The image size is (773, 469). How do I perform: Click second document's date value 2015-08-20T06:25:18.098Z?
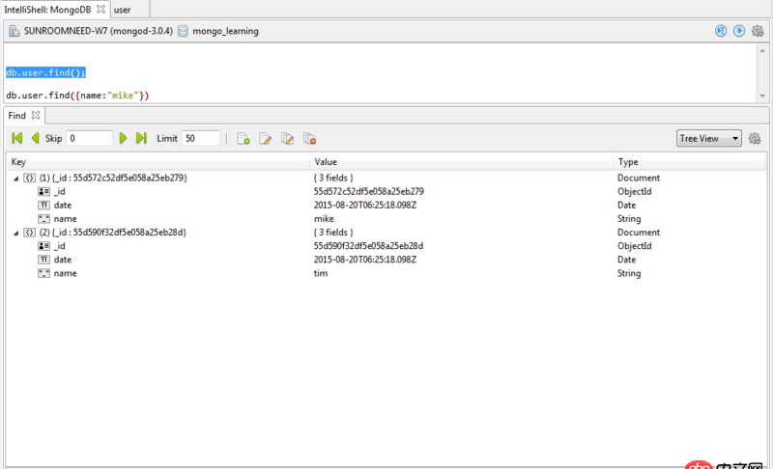click(x=365, y=260)
